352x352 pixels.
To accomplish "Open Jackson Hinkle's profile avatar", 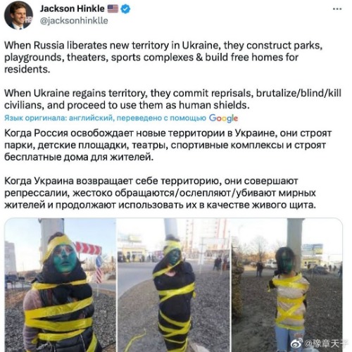I will click(18, 15).
